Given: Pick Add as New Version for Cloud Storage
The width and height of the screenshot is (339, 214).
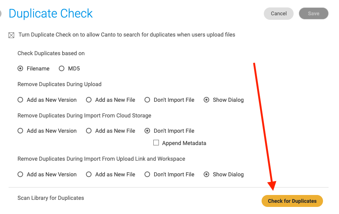Looking at the screenshot, I should 20,131.
